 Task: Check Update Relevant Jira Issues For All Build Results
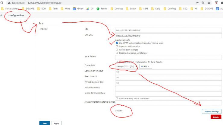(117, 62)
